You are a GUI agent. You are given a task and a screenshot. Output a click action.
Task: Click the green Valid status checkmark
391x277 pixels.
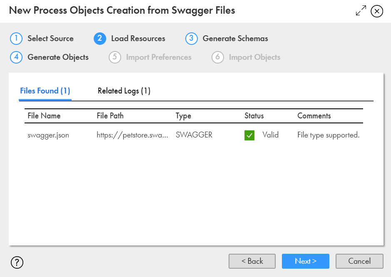coord(249,135)
